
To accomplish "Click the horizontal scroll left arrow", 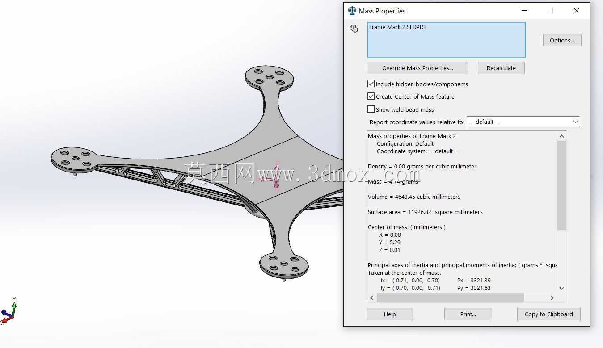I will [x=372, y=298].
